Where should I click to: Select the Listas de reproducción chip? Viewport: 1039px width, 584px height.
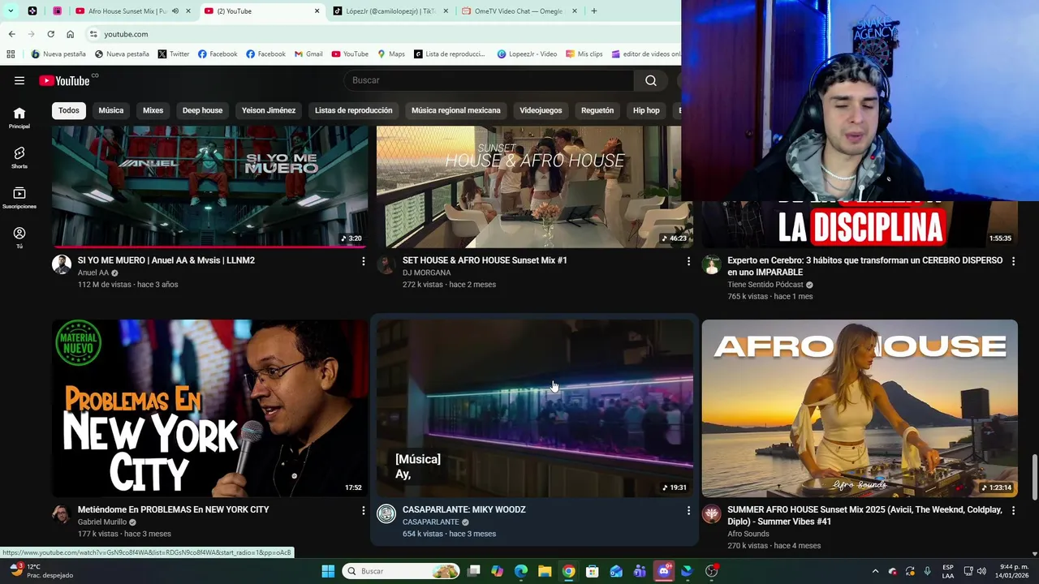353,110
